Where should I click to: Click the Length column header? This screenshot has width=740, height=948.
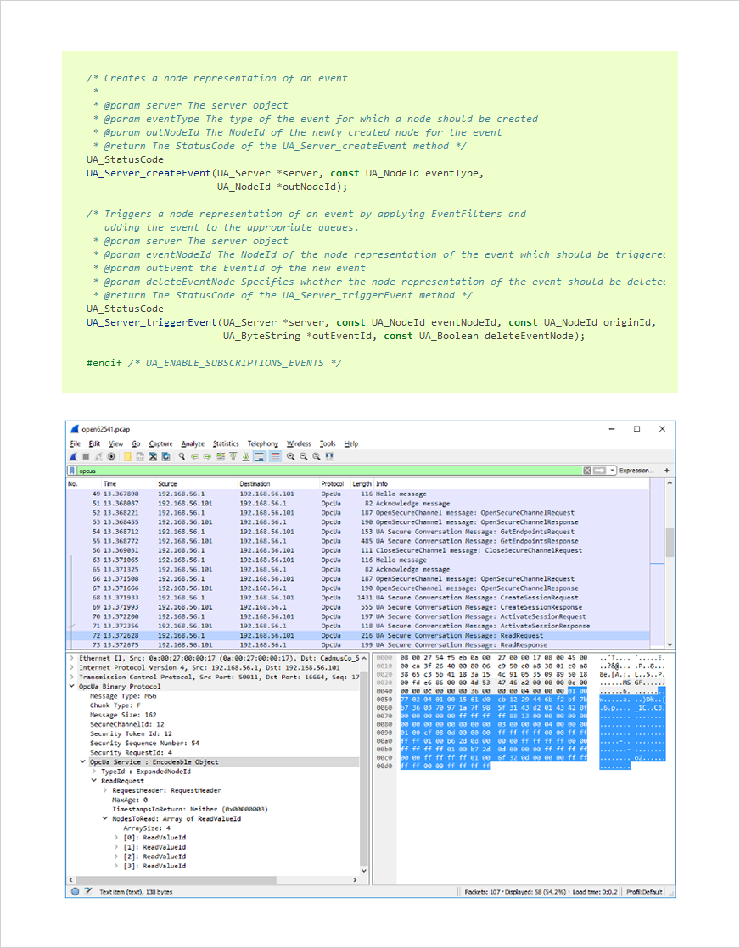(x=362, y=483)
